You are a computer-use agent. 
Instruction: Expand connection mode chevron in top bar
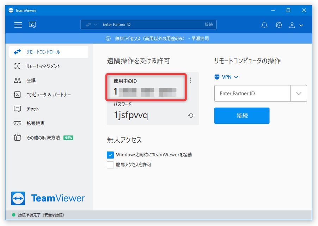click(96, 25)
